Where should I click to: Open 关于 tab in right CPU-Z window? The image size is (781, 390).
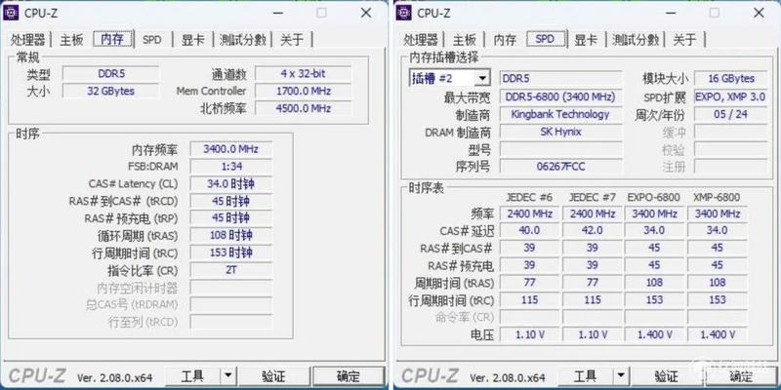[684, 40]
